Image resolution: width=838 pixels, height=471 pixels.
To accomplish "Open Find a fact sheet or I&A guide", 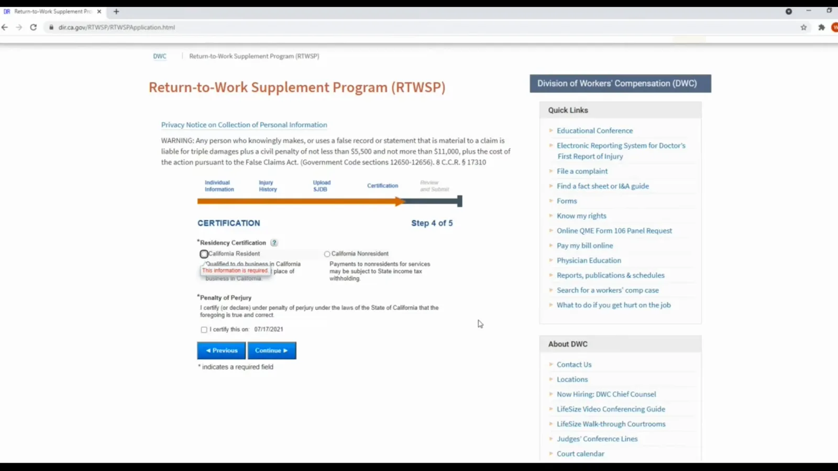I will (x=602, y=186).
